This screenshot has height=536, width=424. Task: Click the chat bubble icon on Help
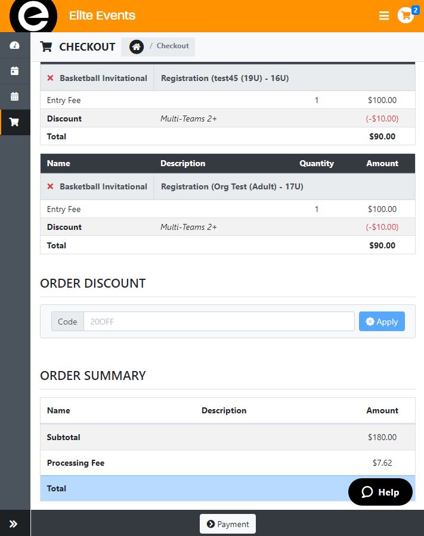click(366, 492)
